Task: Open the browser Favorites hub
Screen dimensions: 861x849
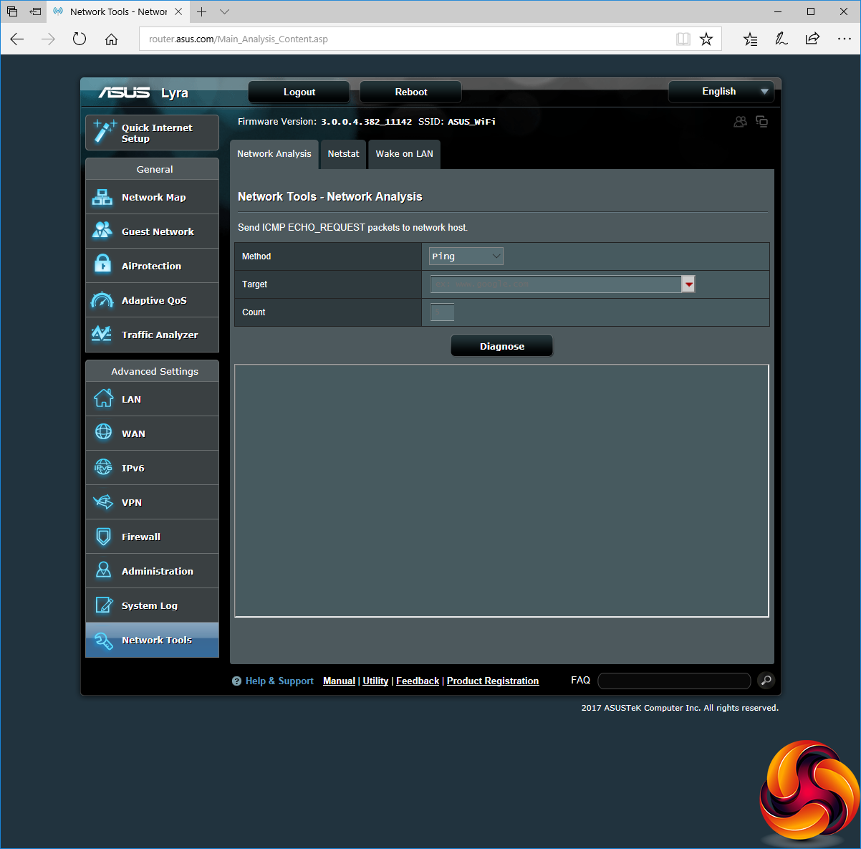Action: 750,39
